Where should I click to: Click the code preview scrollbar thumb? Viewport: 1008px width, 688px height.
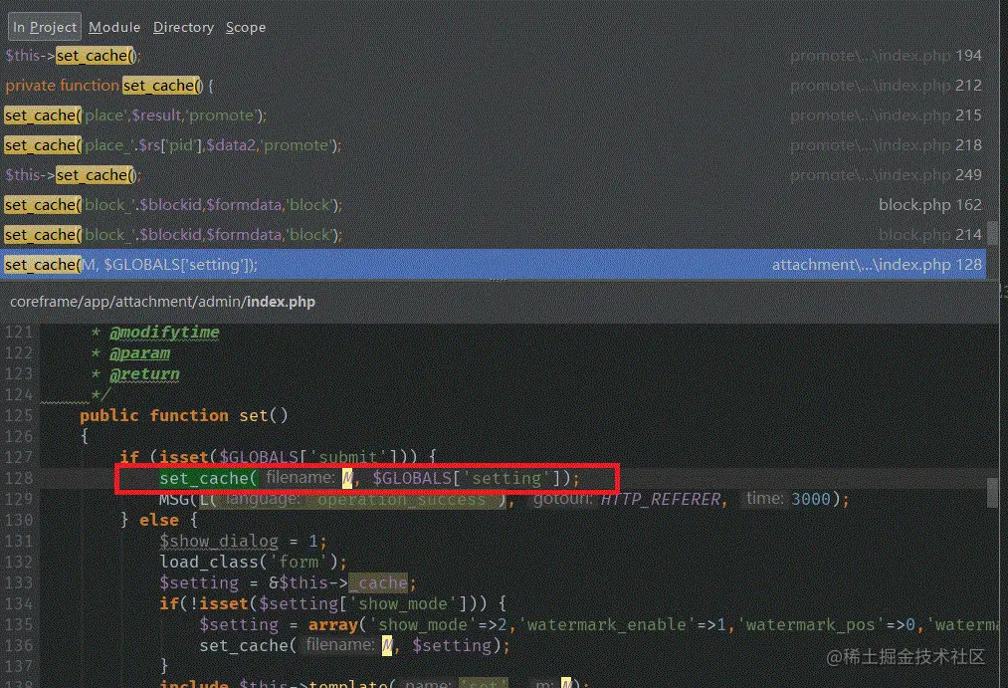pyautogui.click(x=992, y=492)
